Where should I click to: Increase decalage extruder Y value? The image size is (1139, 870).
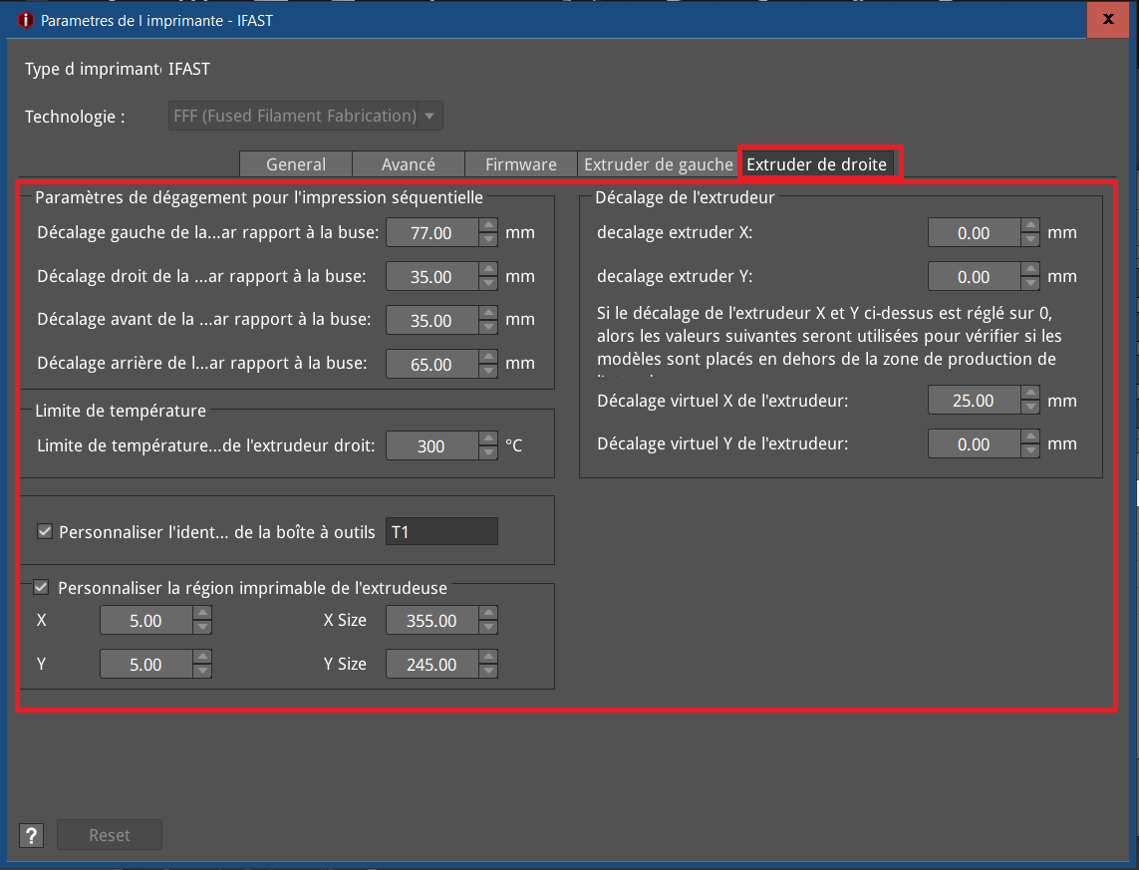[1030, 269]
